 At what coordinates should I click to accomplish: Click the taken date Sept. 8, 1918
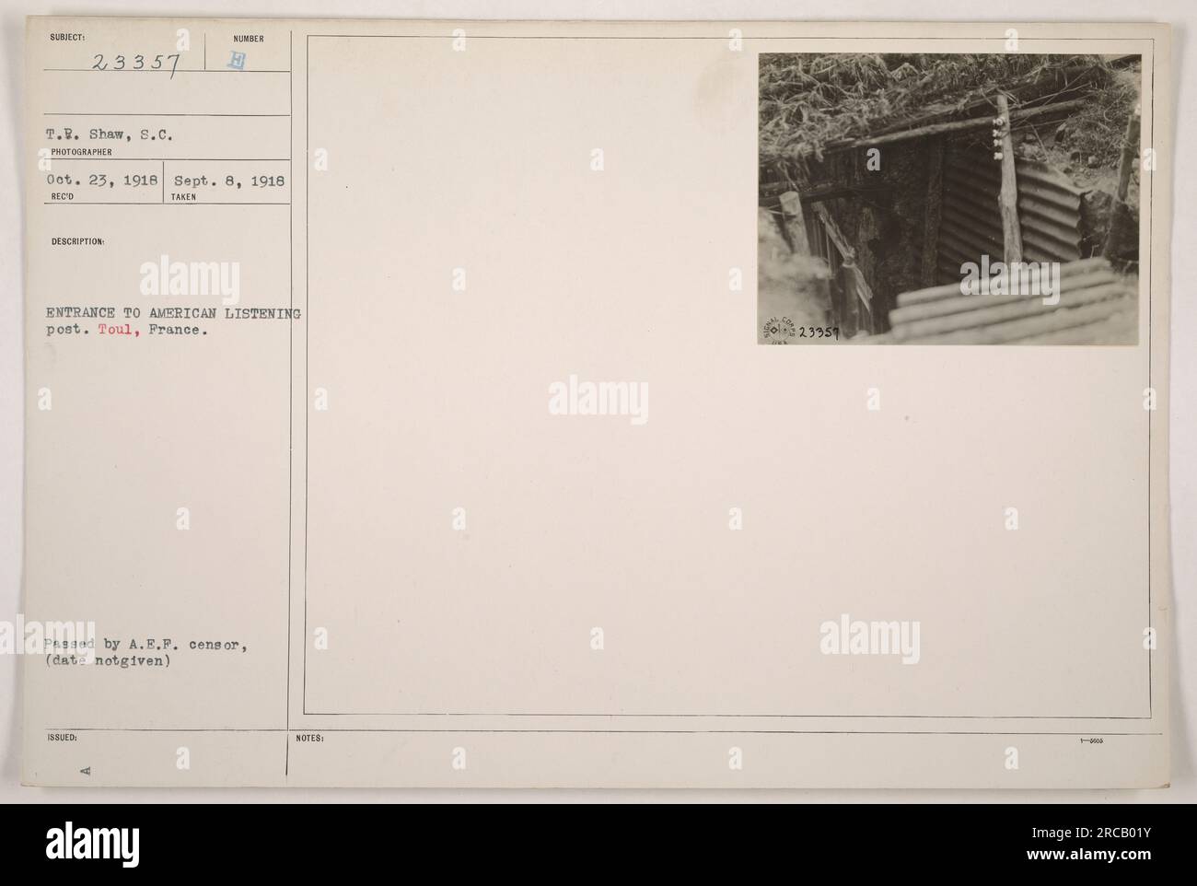click(x=225, y=182)
